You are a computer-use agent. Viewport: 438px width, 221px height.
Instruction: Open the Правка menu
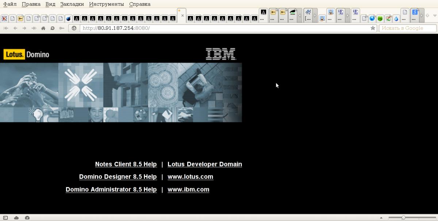[31, 4]
